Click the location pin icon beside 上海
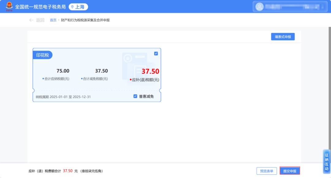 point(72,7)
